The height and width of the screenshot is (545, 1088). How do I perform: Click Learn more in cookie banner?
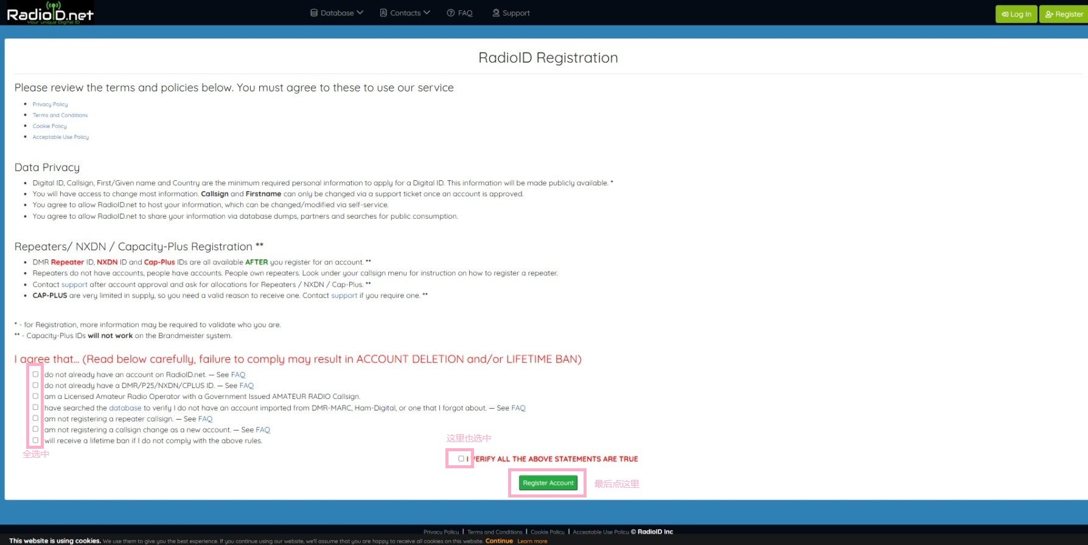pyautogui.click(x=532, y=541)
